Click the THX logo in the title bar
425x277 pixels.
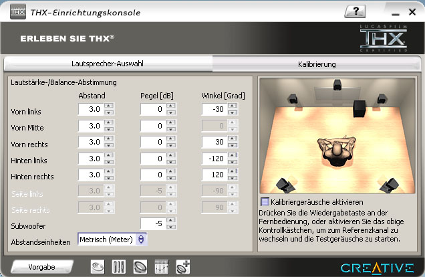18,11
